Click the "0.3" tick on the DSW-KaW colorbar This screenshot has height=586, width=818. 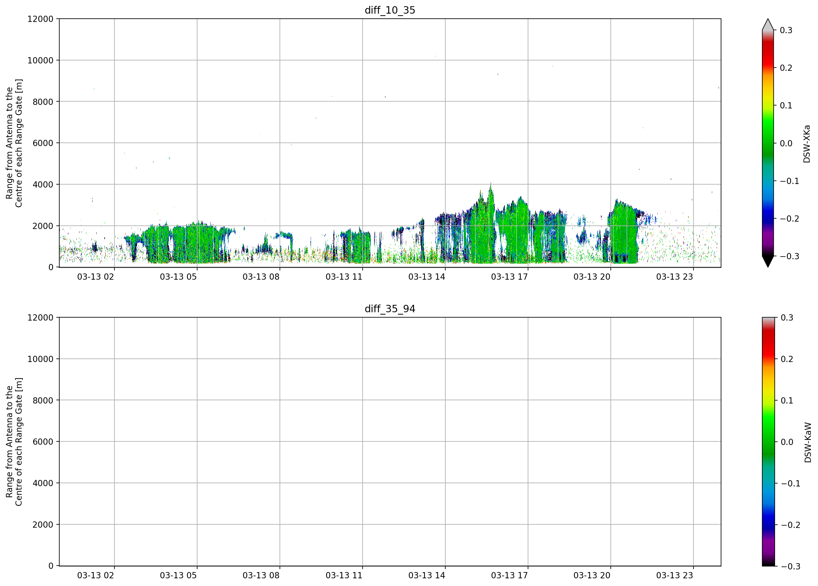787,318
